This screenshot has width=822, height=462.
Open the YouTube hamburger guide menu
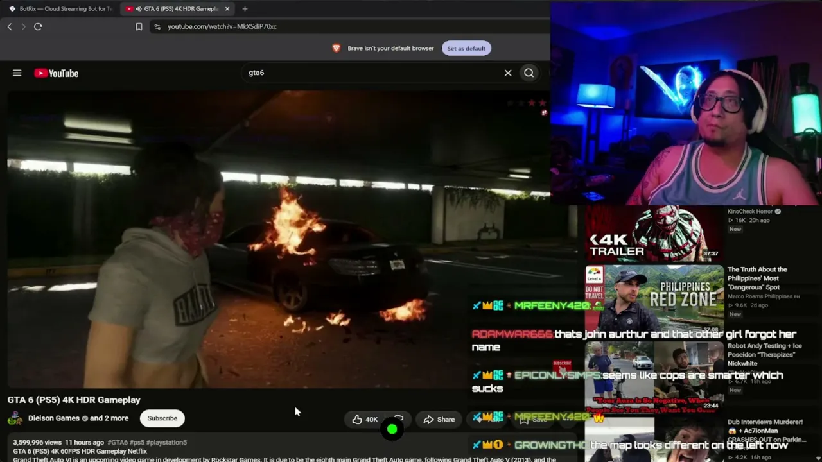(17, 73)
